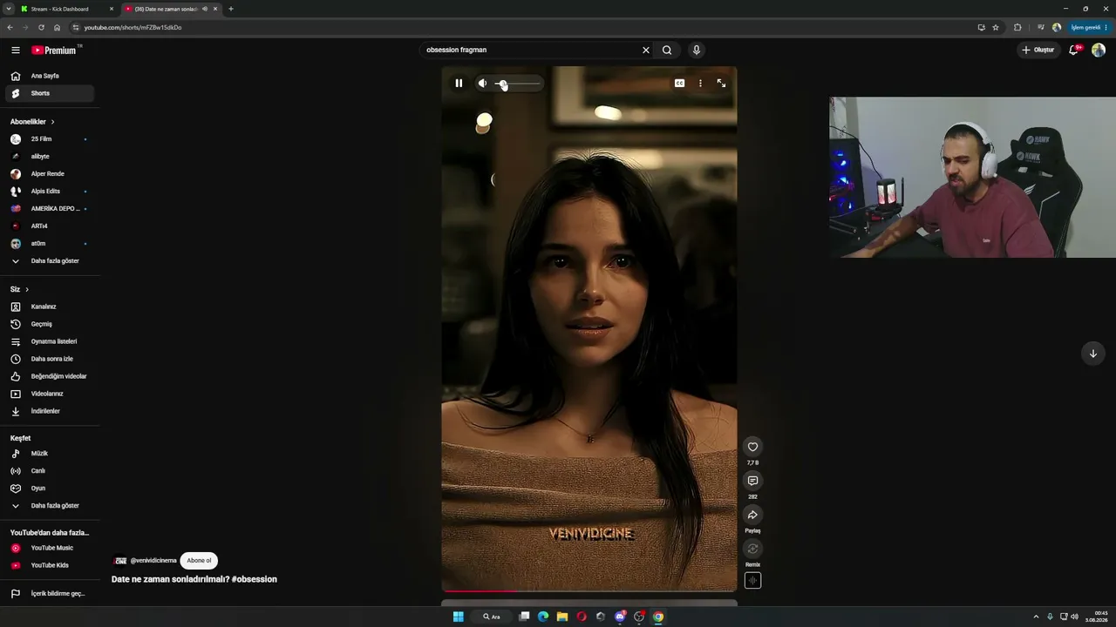Browse Oyun gaming under Keşfet
This screenshot has width=1116, height=627.
coord(50,489)
